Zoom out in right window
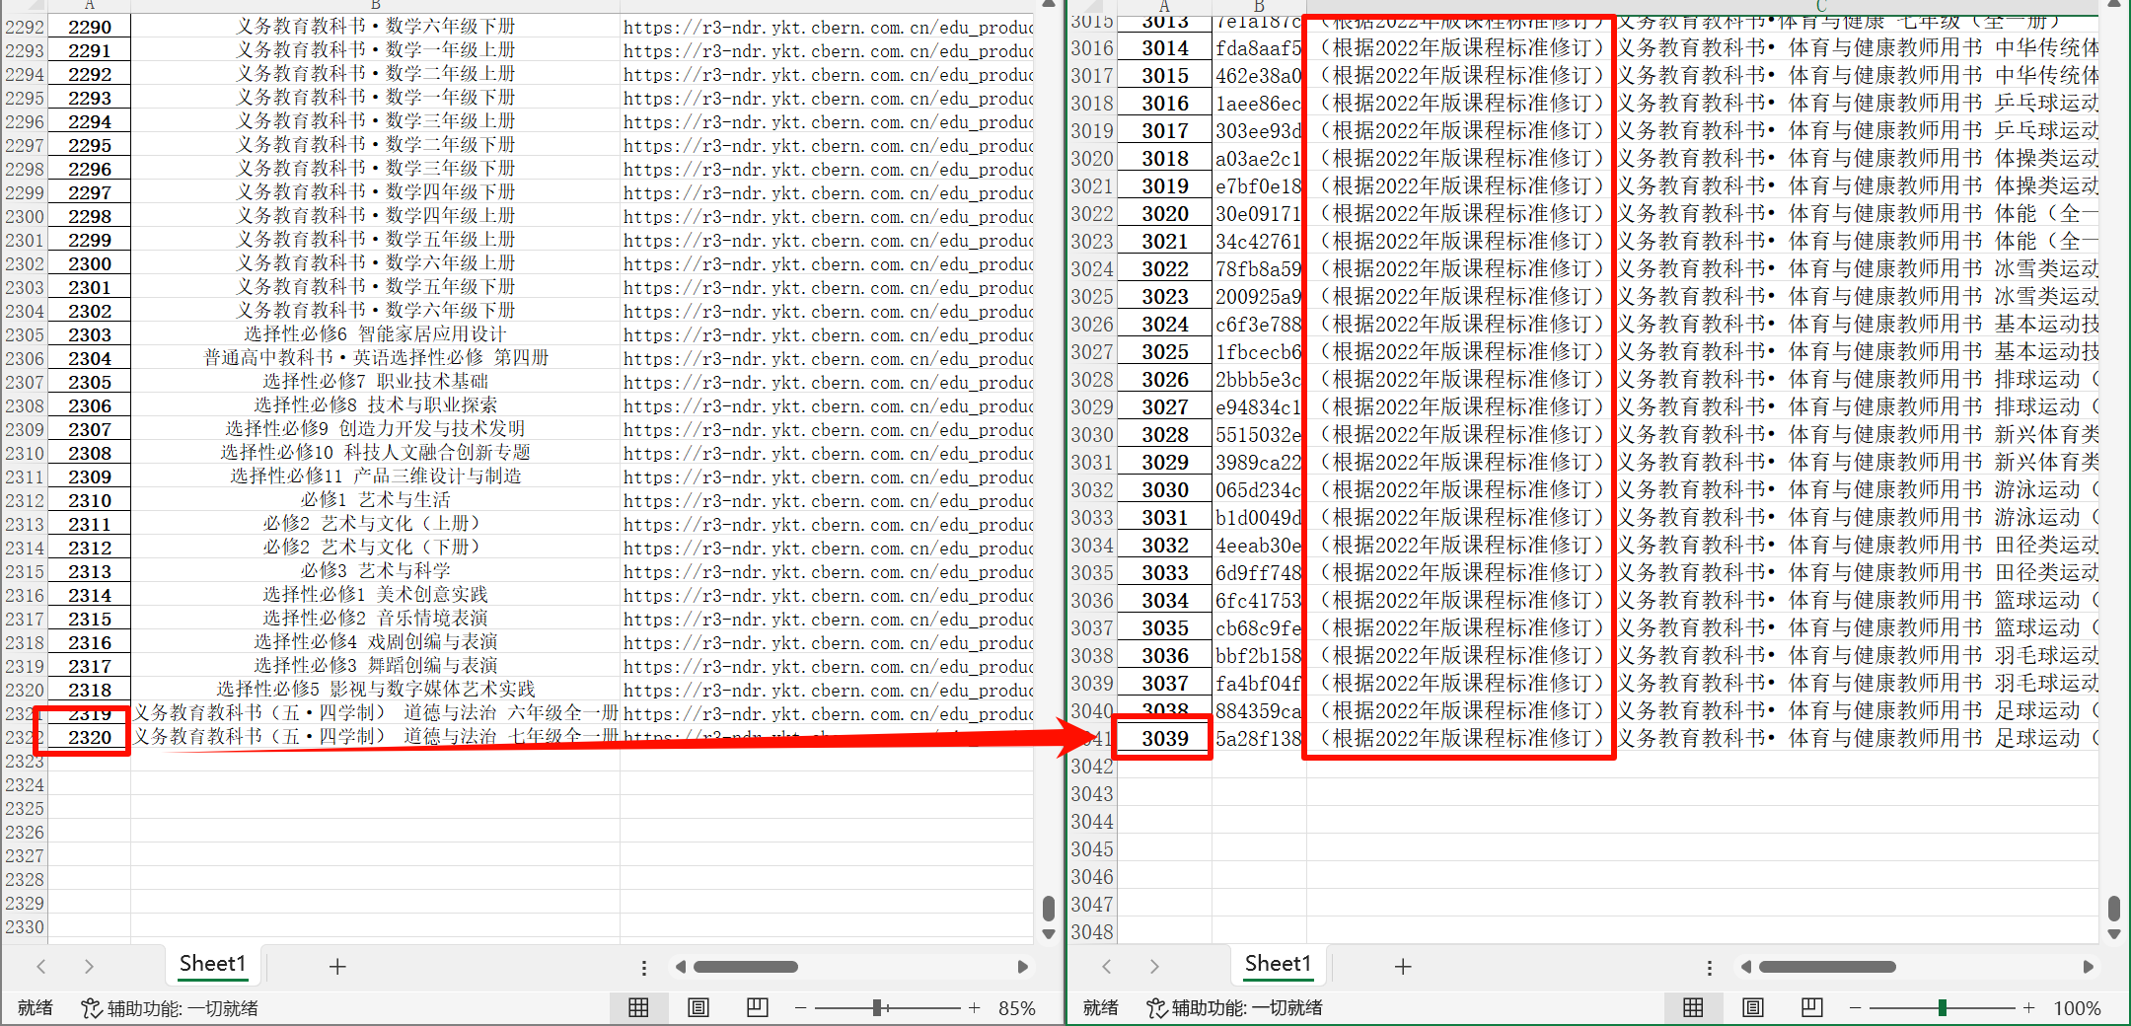This screenshot has height=1026, width=2131. click(1856, 1008)
